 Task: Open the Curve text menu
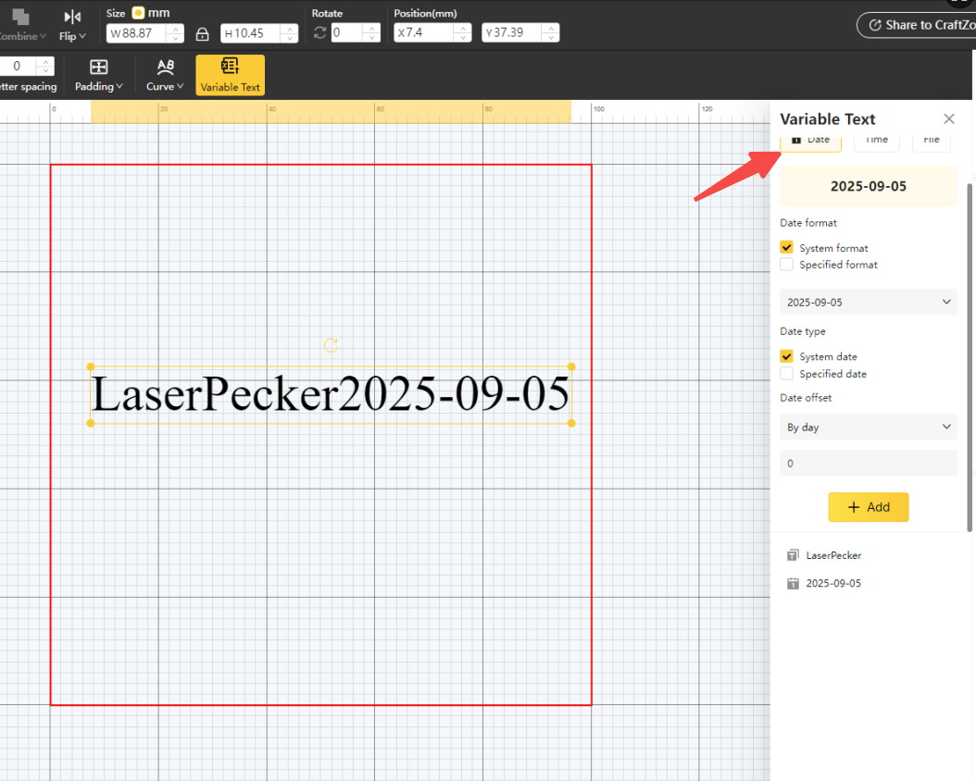point(165,75)
